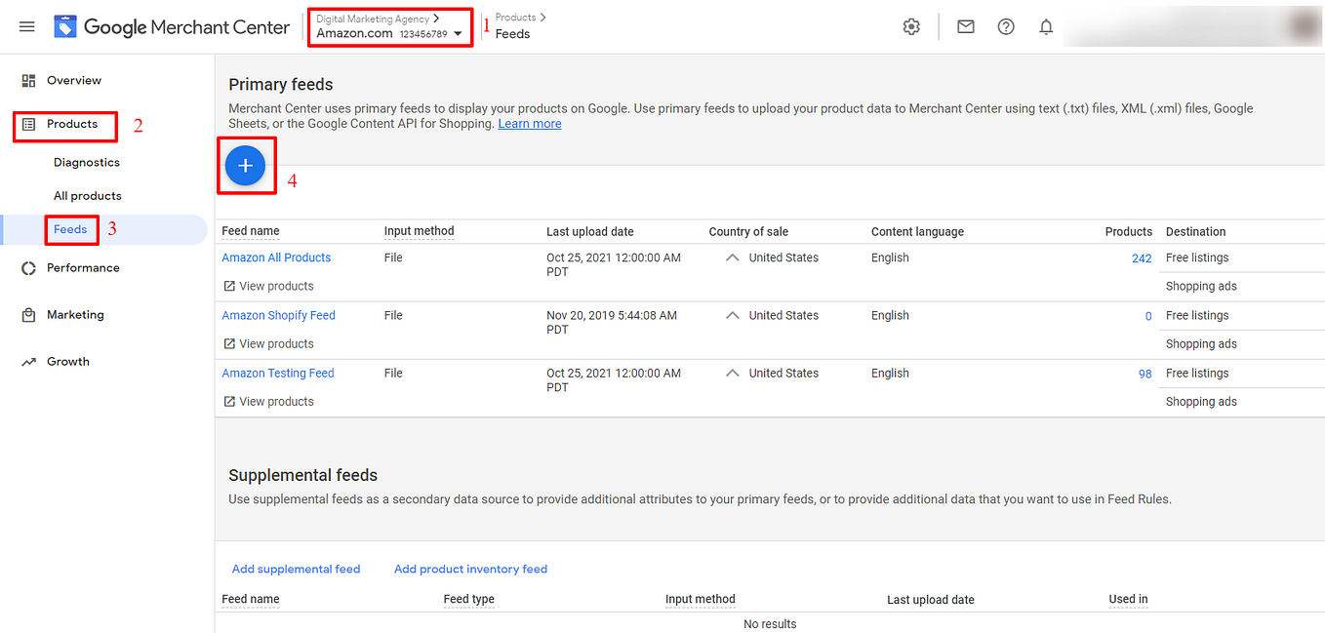The width and height of the screenshot is (1325, 633).
Task: Collapse United States chevron for Amazon All Products
Action: coord(732,257)
